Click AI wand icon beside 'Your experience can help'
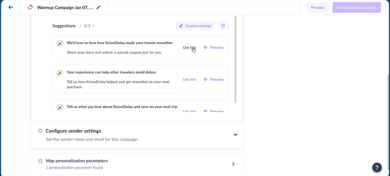Viewport: 390px width, 176px height. (x=60, y=73)
